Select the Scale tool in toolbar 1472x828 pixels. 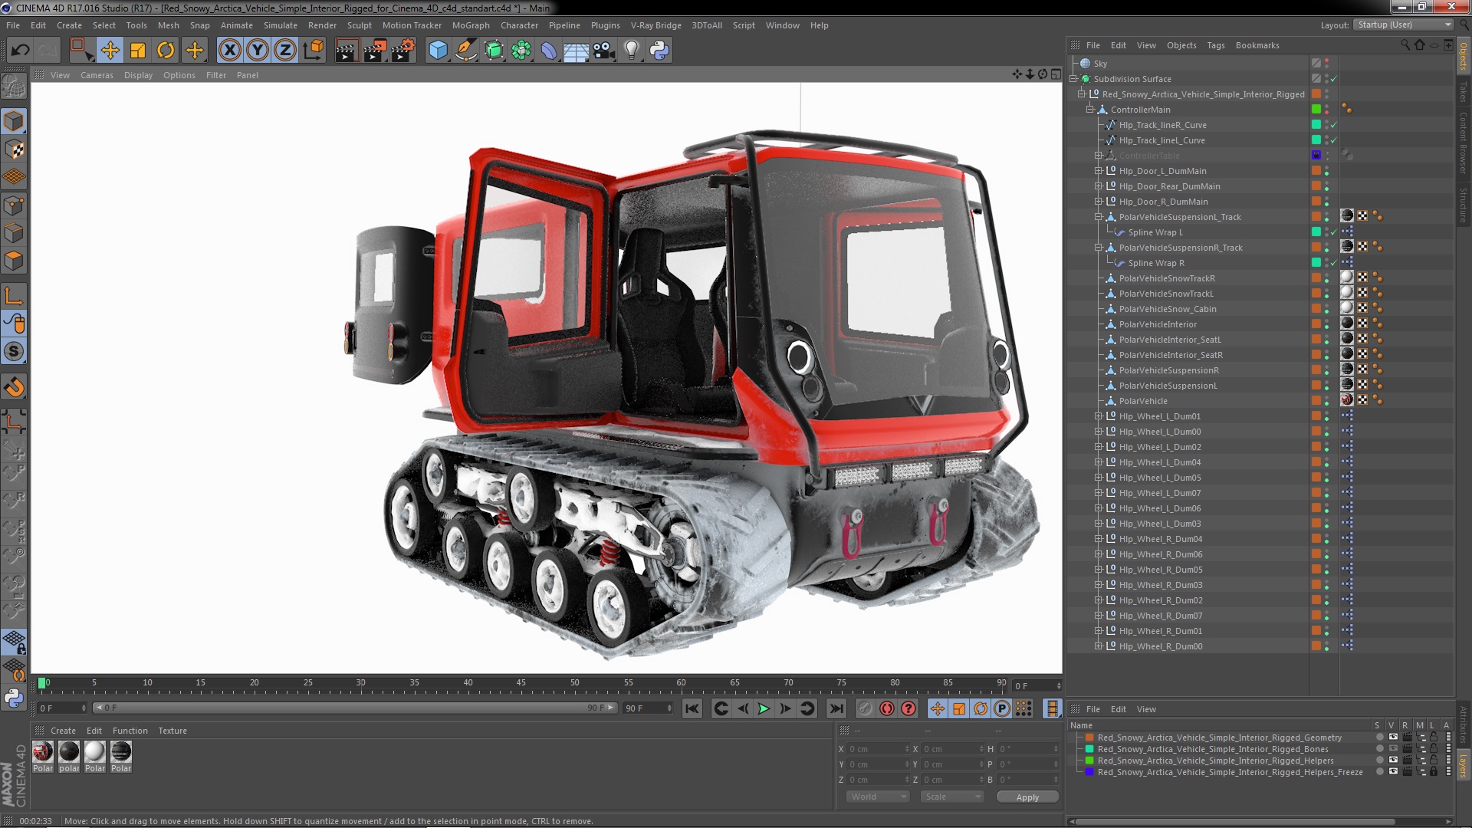[x=138, y=51]
